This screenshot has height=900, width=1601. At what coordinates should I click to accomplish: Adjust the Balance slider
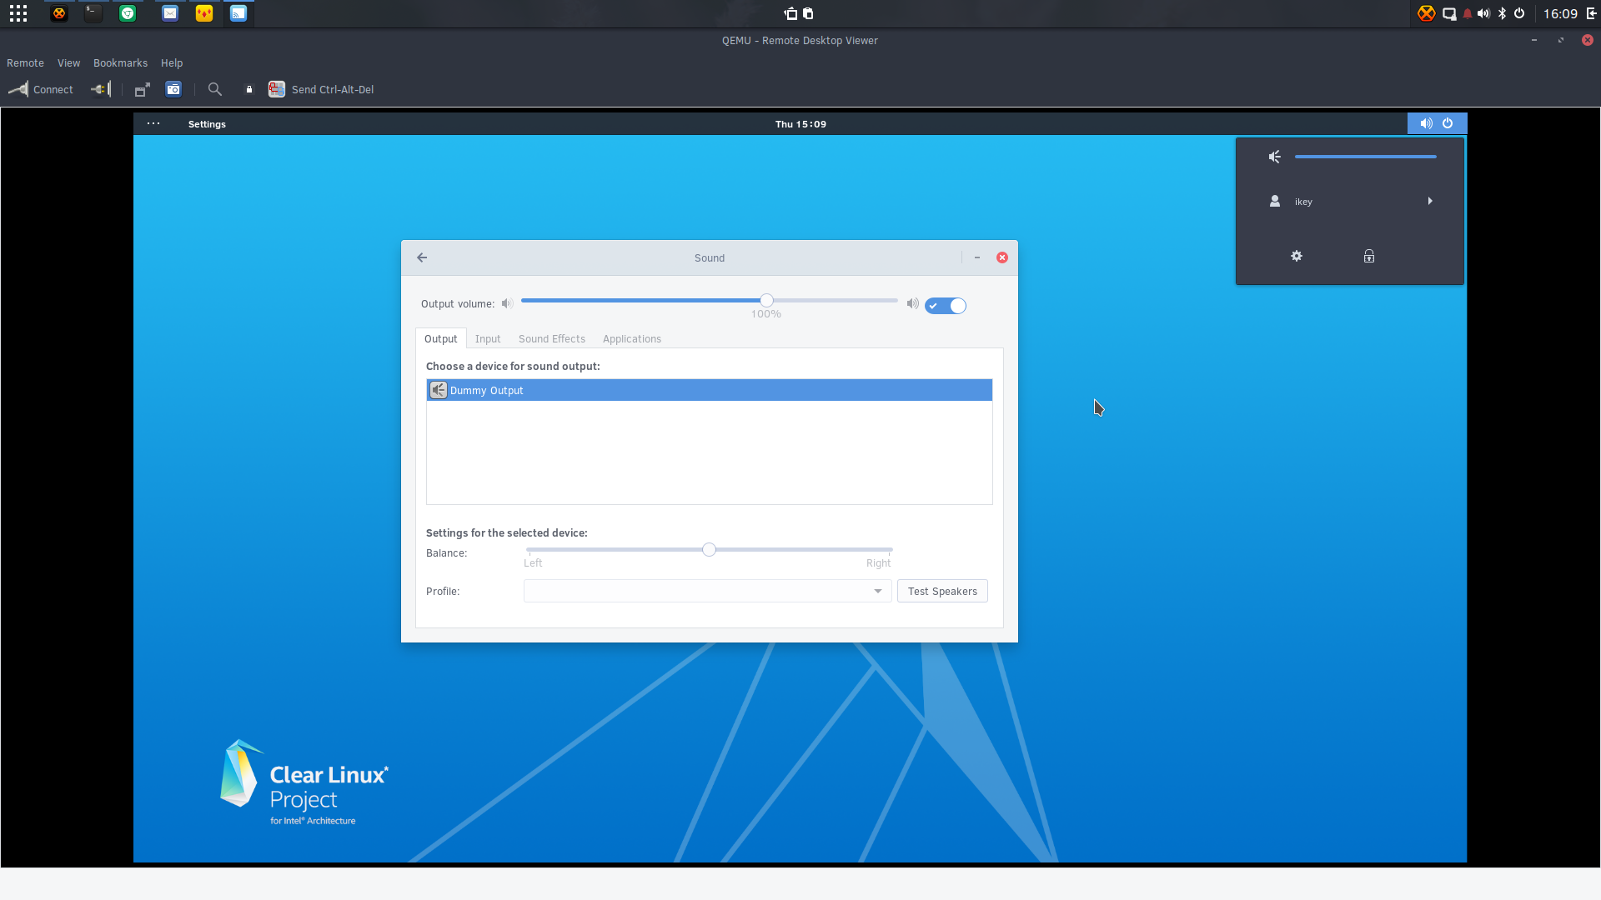coord(709,550)
